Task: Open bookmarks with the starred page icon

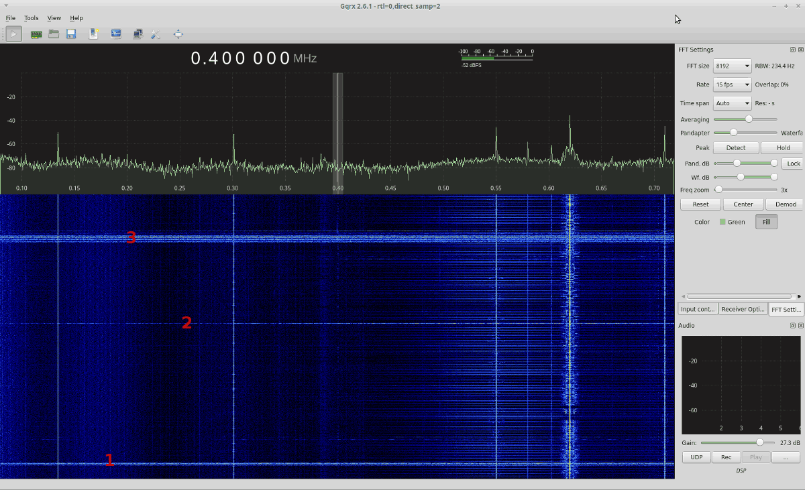Action: [x=94, y=34]
